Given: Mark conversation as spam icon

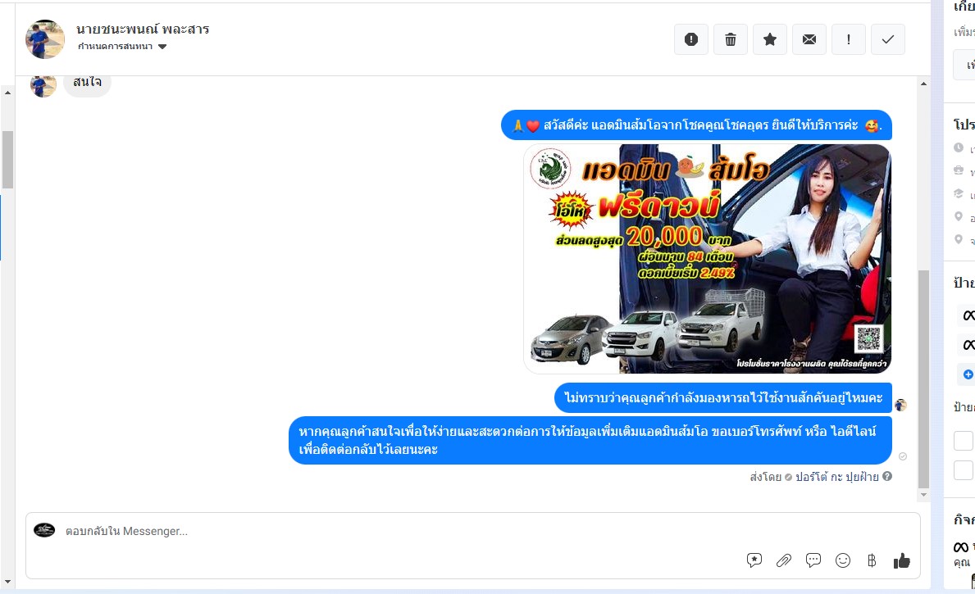Looking at the screenshot, I should click(690, 39).
